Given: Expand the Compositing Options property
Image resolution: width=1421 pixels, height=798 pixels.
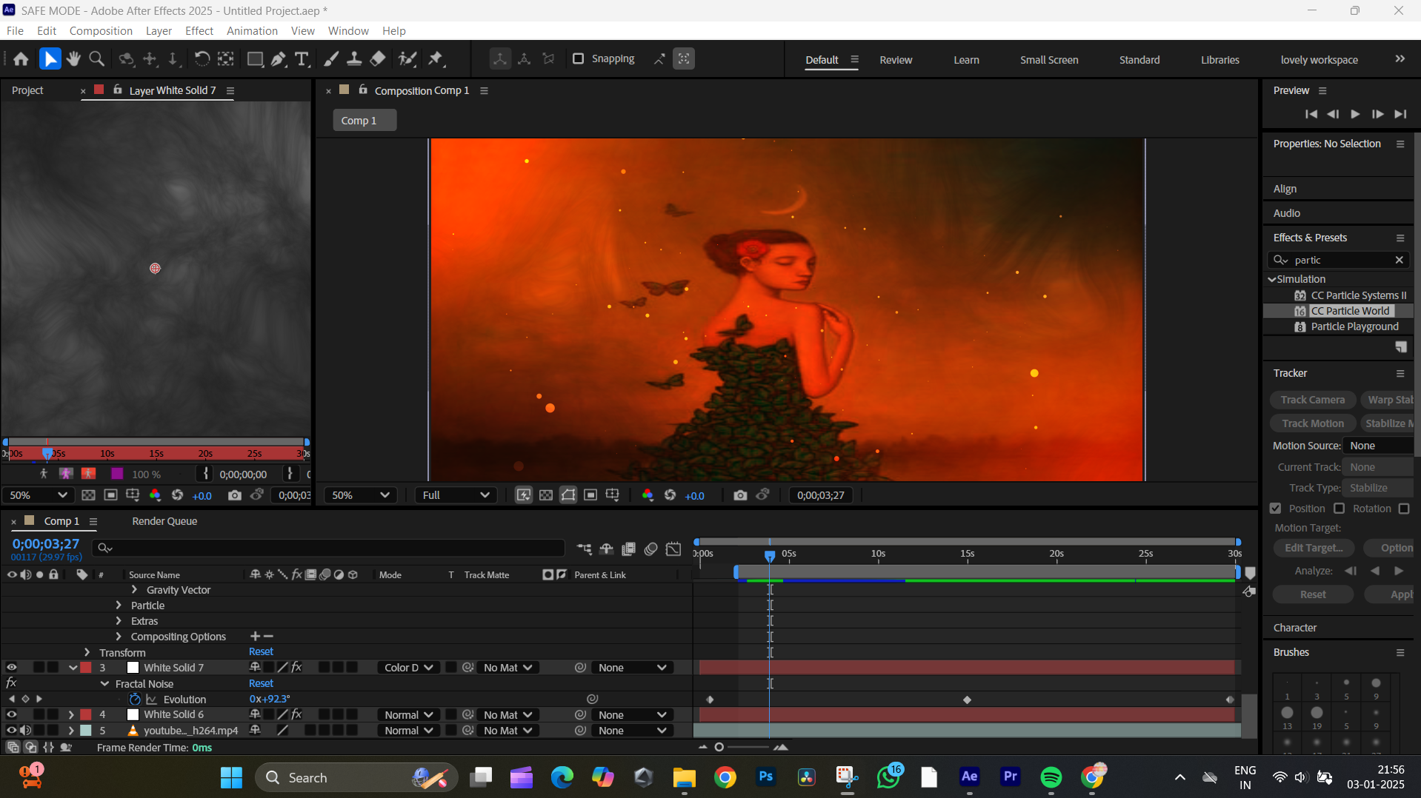Looking at the screenshot, I should tap(119, 636).
